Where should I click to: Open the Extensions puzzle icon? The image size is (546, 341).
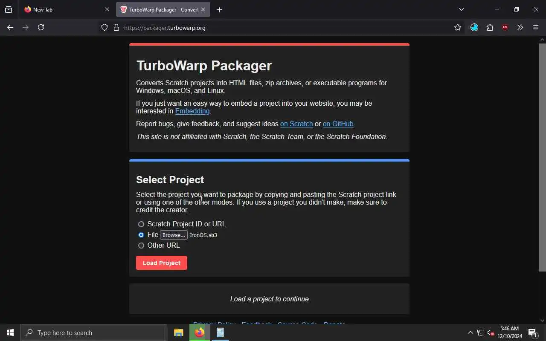pos(490,27)
